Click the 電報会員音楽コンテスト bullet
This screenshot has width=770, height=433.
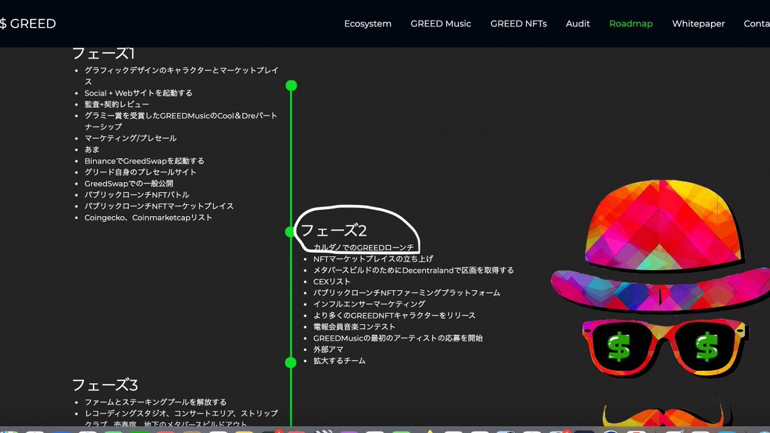click(354, 327)
